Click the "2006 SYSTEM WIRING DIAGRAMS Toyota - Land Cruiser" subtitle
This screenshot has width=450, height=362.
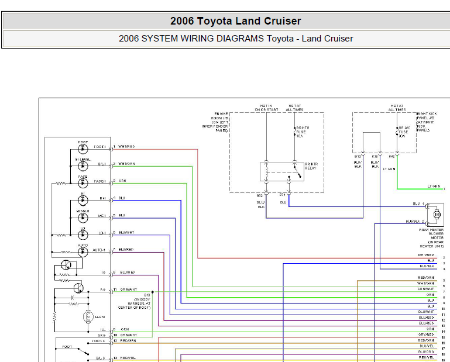point(236,39)
